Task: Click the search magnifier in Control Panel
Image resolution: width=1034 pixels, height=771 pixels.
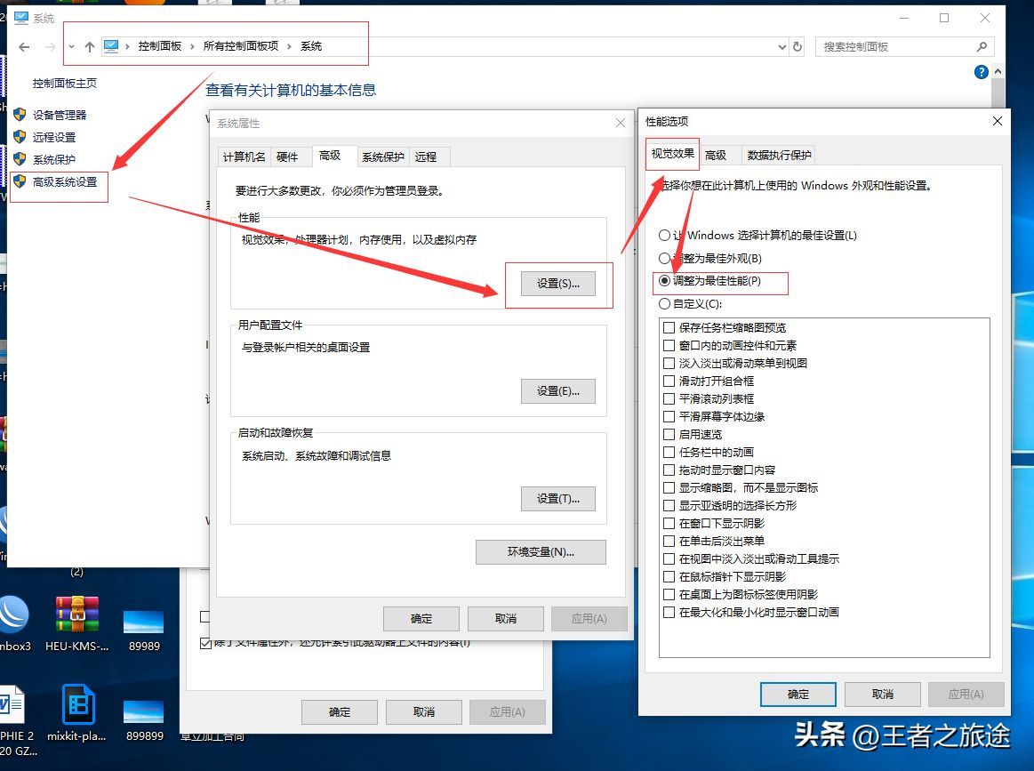Action: point(982,47)
